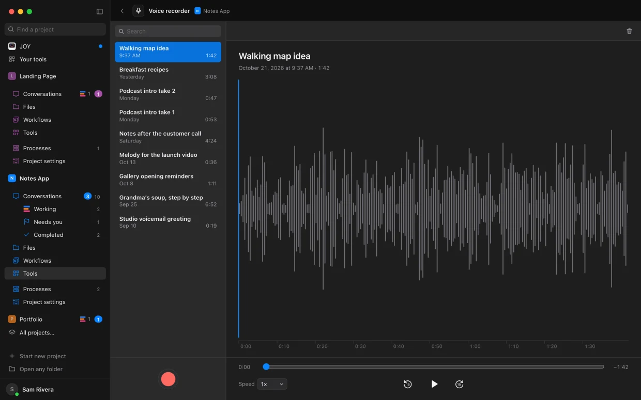Skip forward 15 seconds
Image resolution: width=641 pixels, height=400 pixels.
pos(459,384)
